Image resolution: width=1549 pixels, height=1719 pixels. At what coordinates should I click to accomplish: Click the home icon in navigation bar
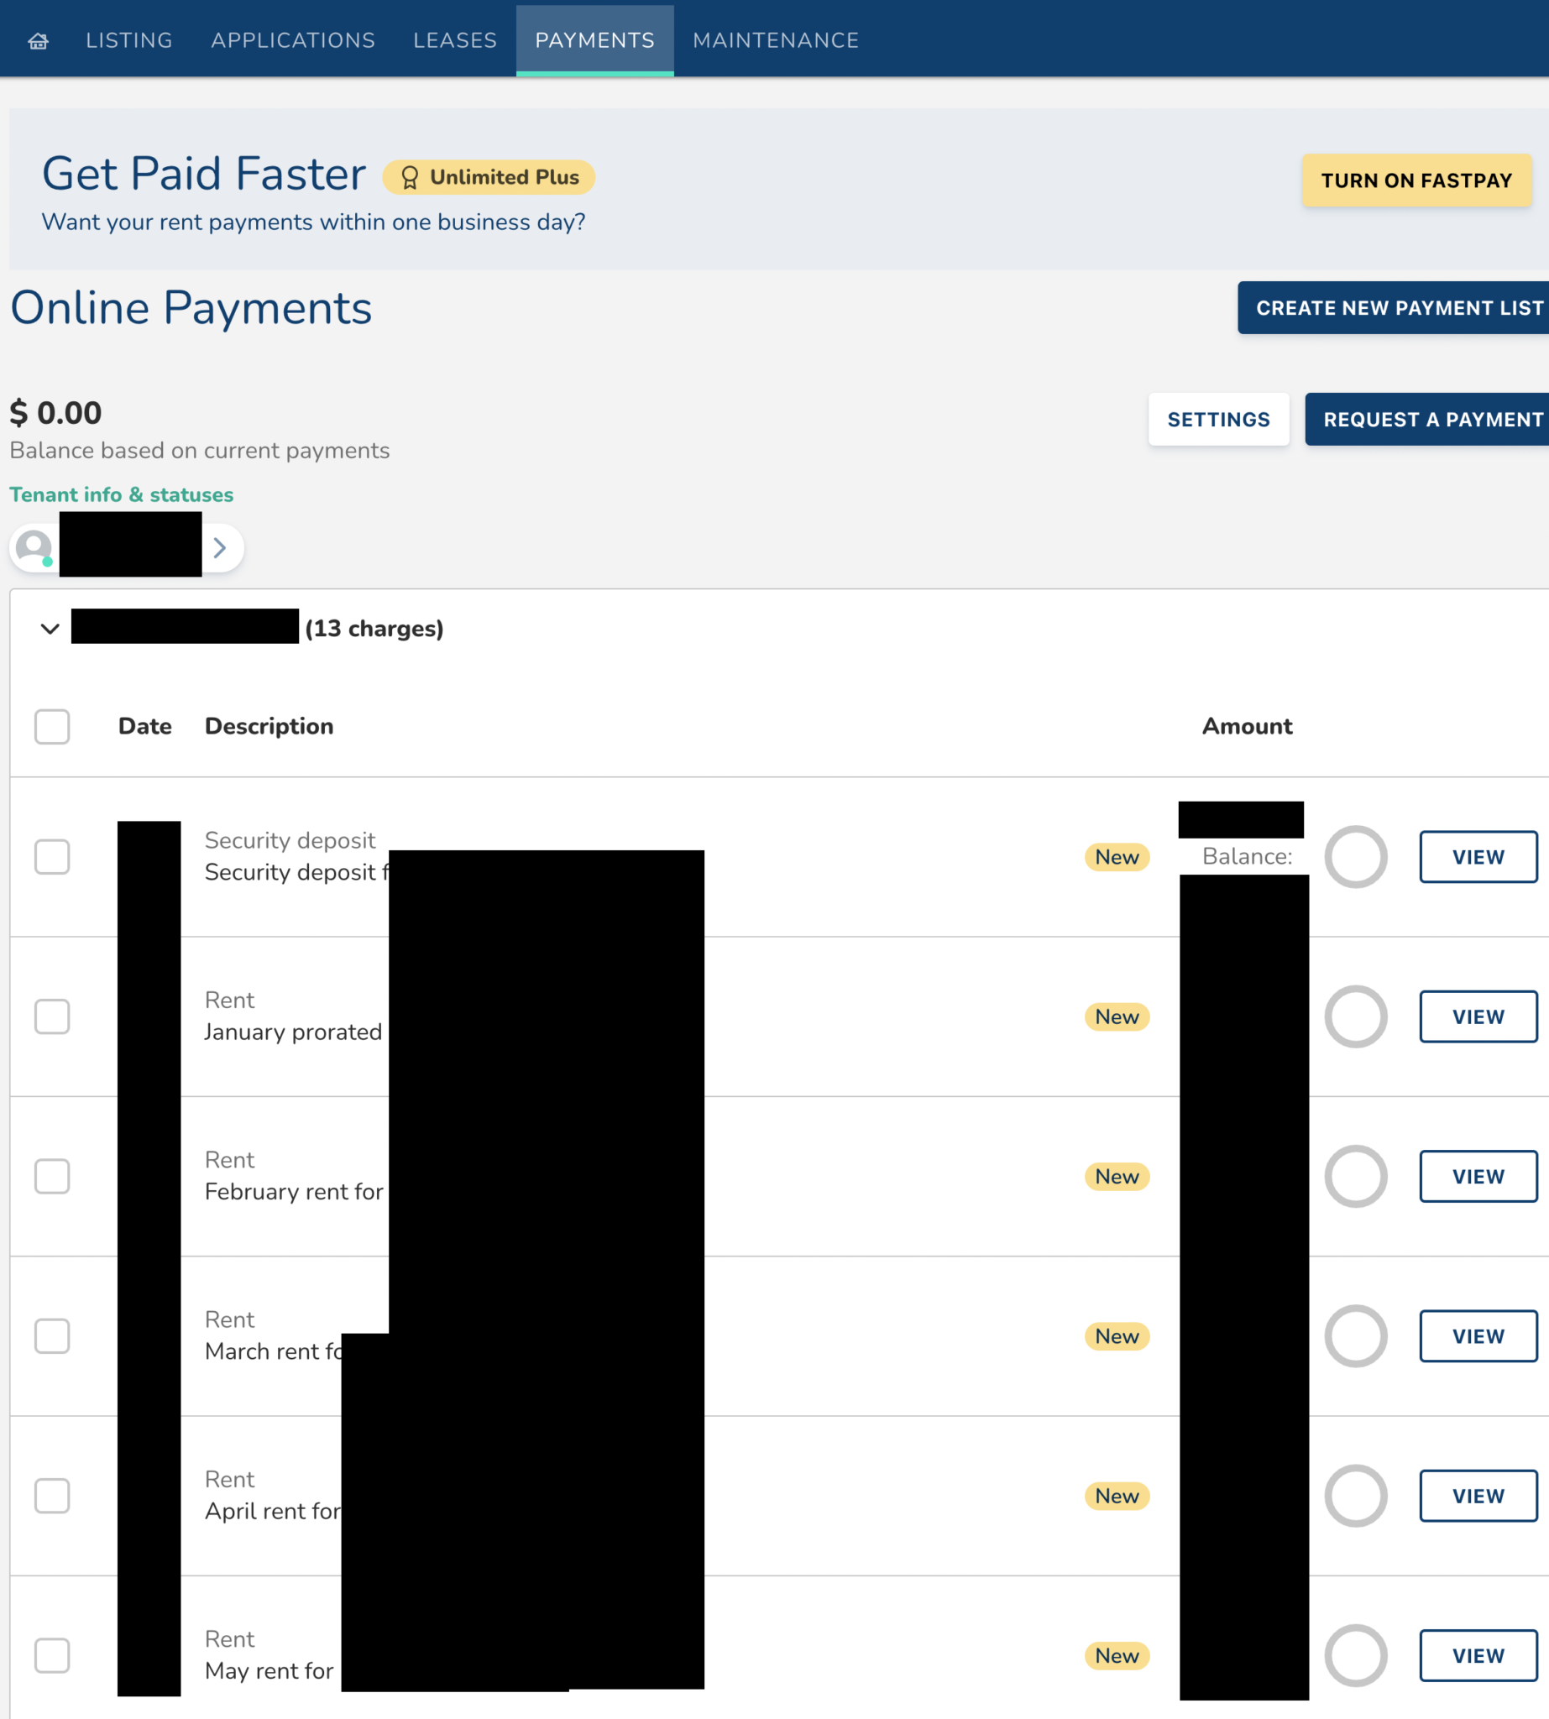(39, 41)
